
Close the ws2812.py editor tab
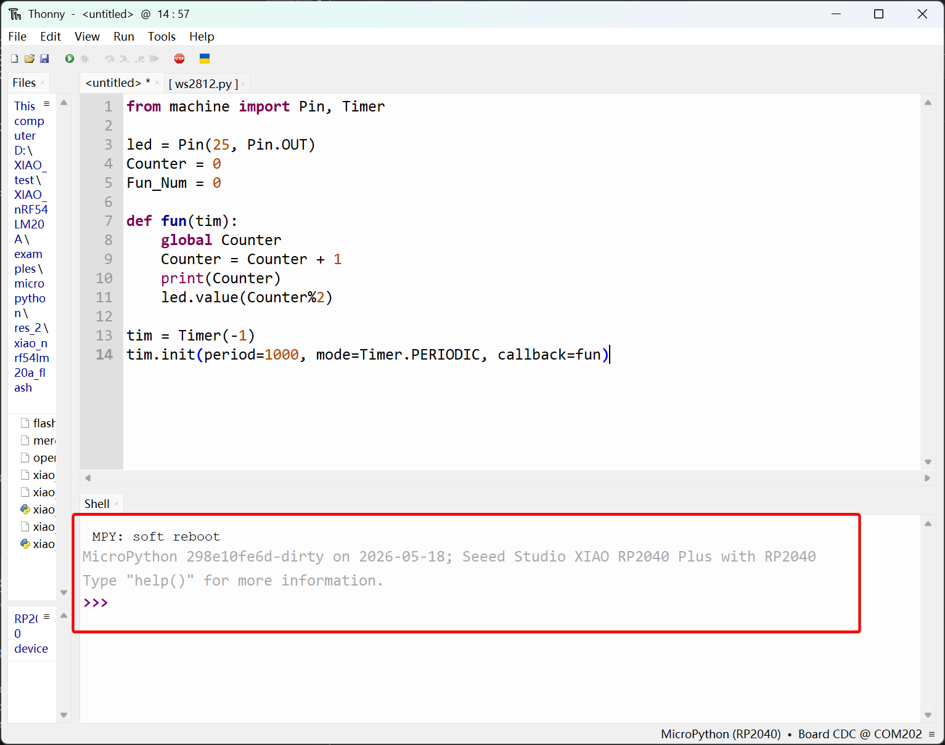[x=243, y=84]
